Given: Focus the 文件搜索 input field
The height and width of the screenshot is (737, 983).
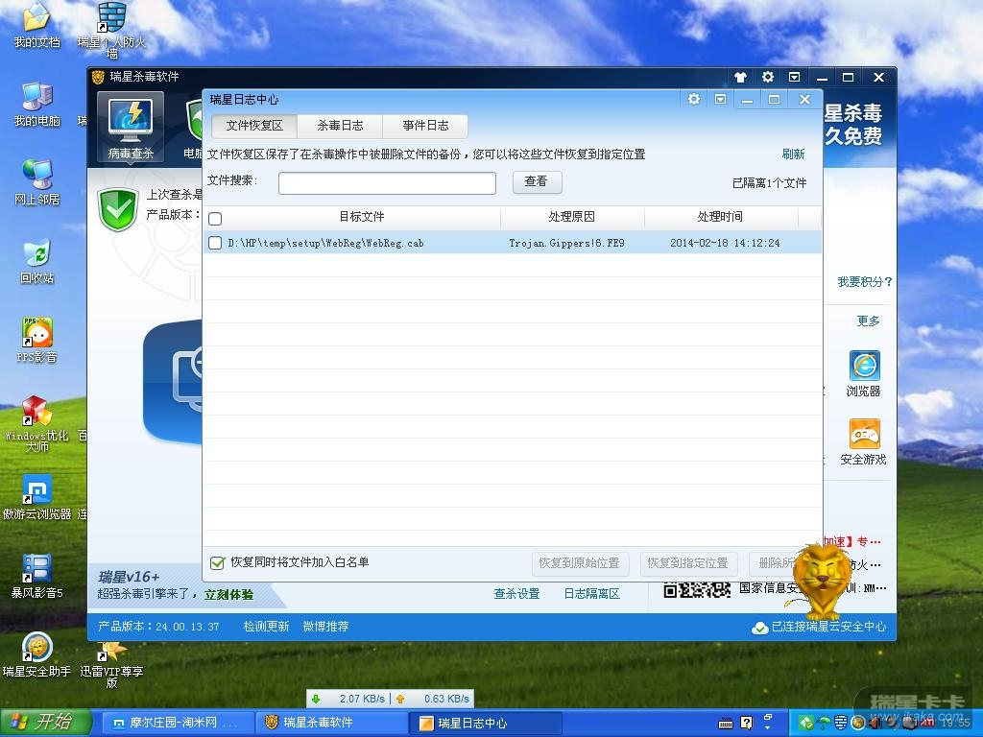Looking at the screenshot, I should (x=387, y=183).
